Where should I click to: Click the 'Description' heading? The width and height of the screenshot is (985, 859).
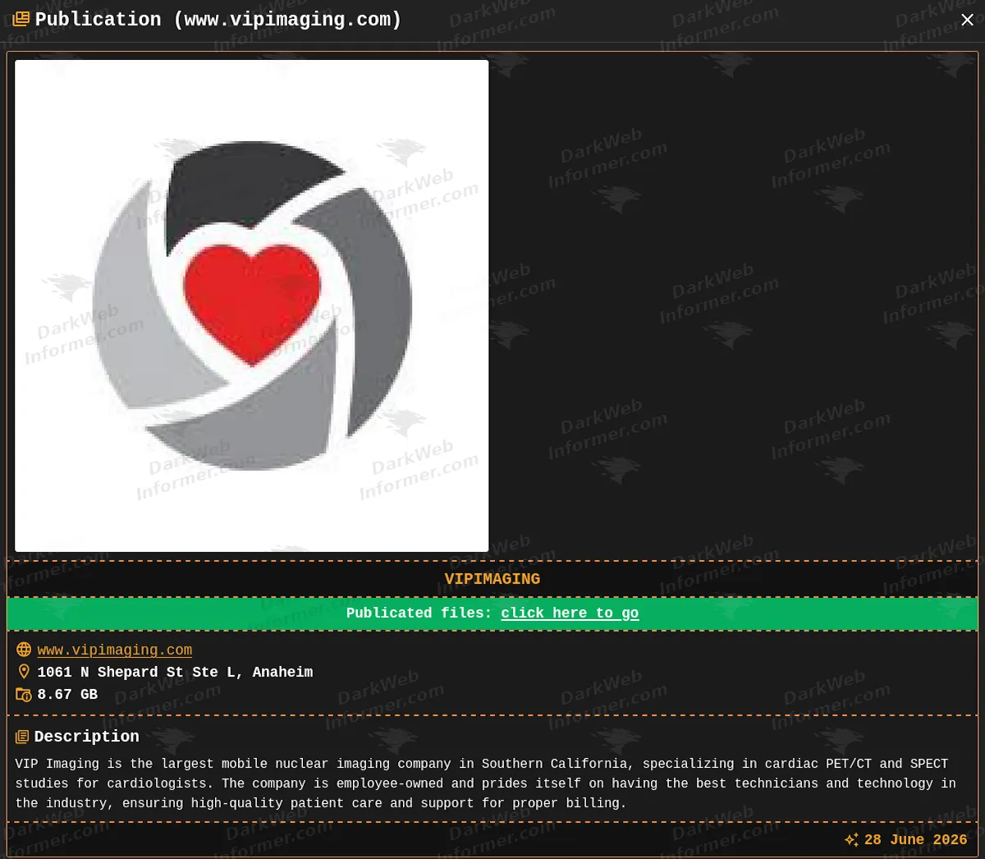86,737
